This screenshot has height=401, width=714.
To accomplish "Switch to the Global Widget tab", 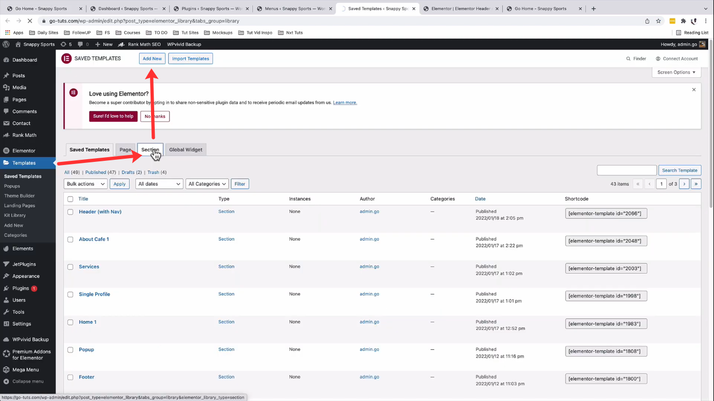I will point(186,150).
